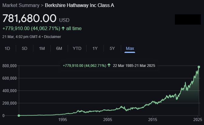Show the YTD chart range

(77, 48)
